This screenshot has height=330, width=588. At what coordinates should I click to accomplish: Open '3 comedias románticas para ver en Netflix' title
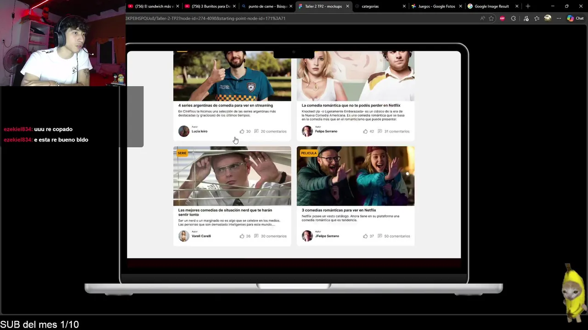[x=339, y=210]
